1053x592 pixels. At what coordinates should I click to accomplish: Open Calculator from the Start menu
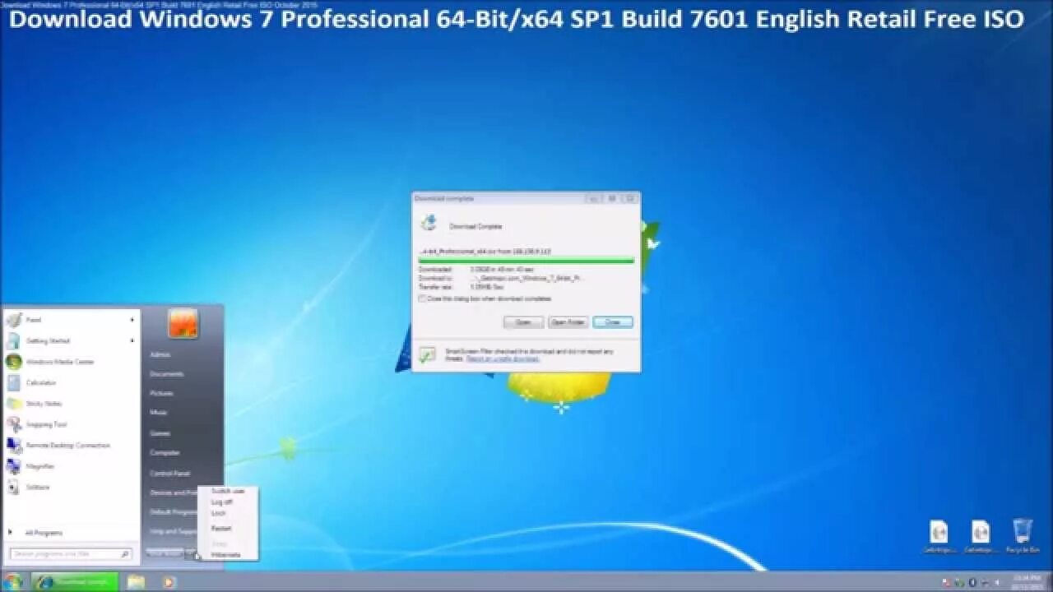[x=72, y=382]
